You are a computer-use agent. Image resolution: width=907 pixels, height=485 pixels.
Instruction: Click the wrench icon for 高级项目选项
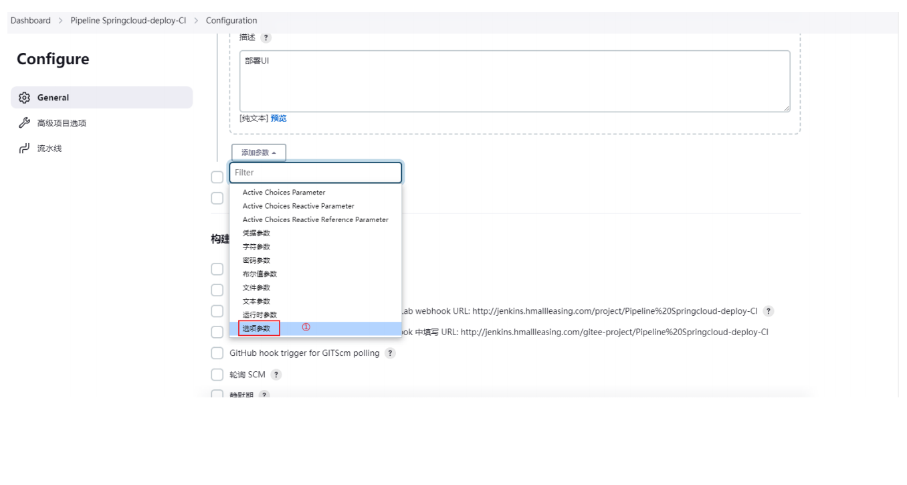(x=25, y=123)
